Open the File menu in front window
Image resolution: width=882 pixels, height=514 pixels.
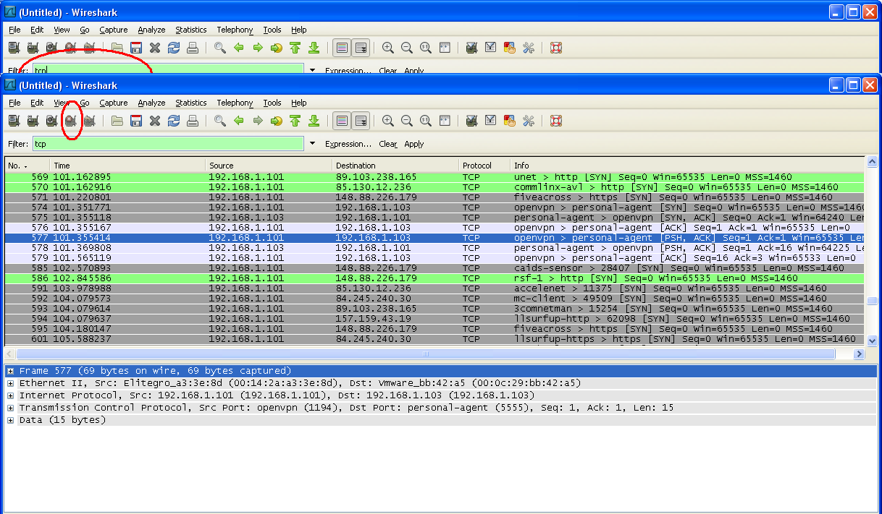click(14, 103)
